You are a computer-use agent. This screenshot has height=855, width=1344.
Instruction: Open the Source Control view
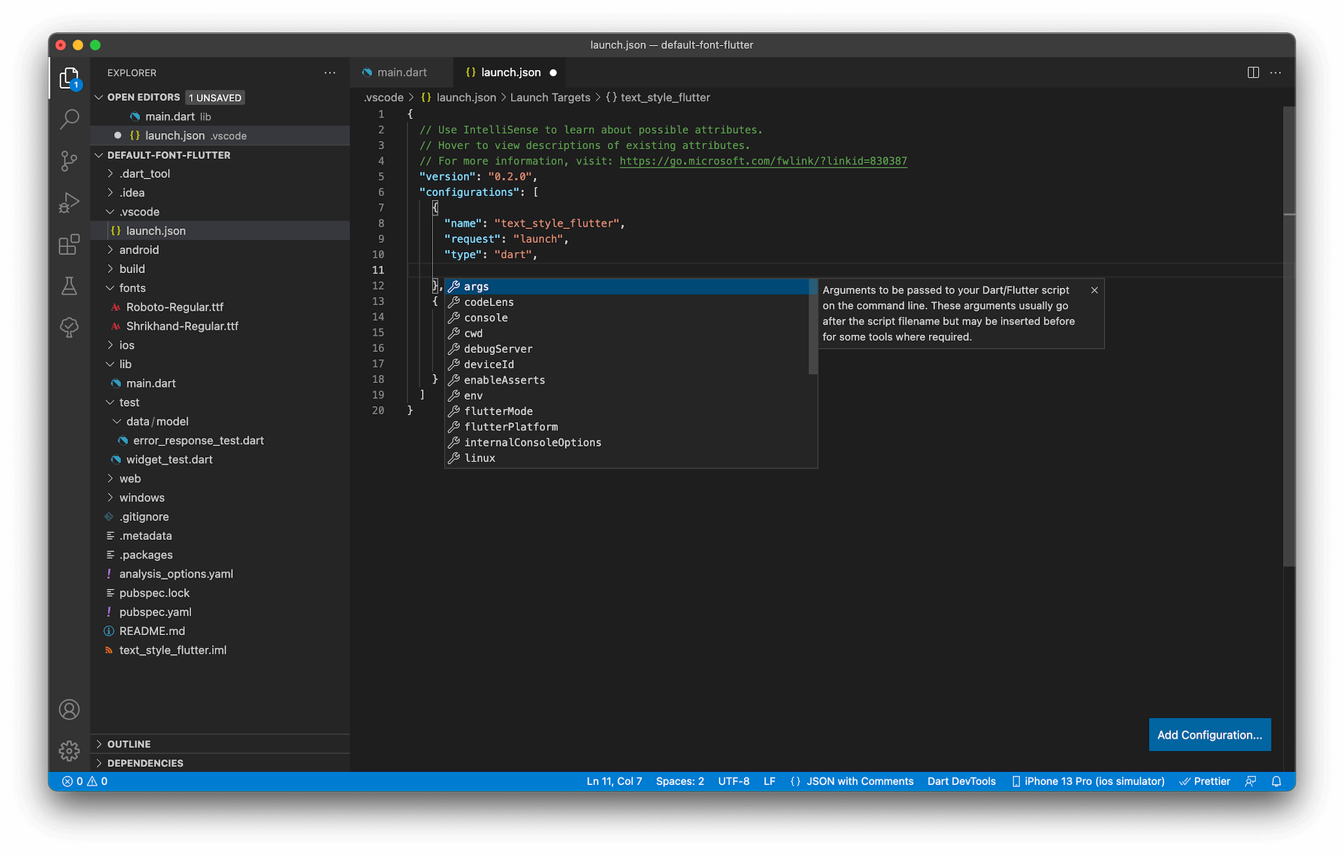coord(69,161)
